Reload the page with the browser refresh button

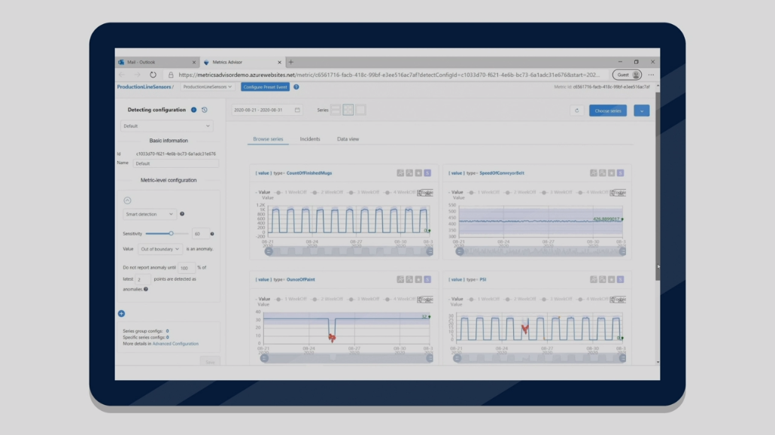click(x=153, y=75)
